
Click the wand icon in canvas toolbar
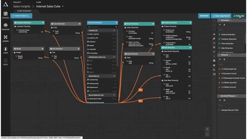click(214, 52)
